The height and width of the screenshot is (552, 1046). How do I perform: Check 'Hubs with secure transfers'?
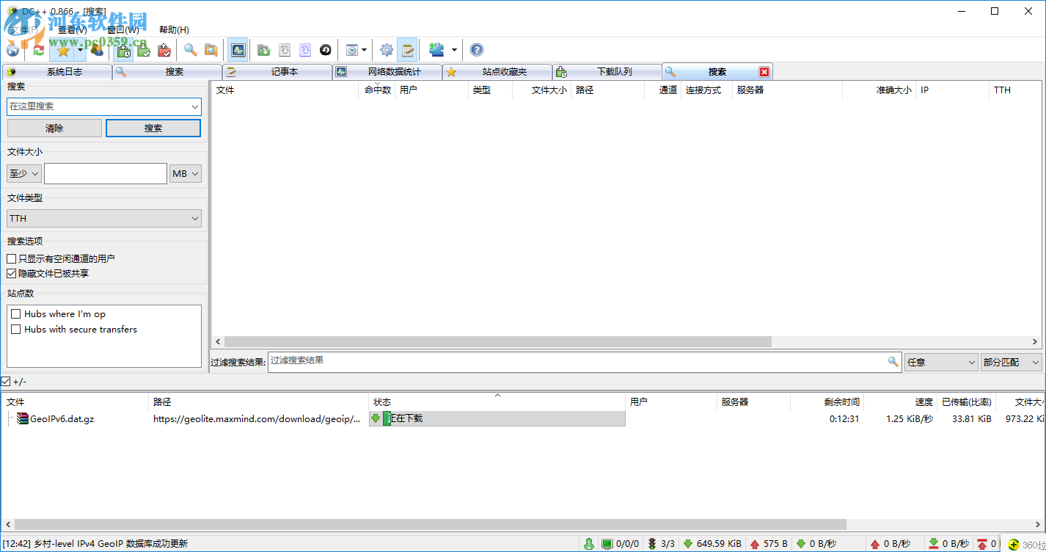click(16, 329)
